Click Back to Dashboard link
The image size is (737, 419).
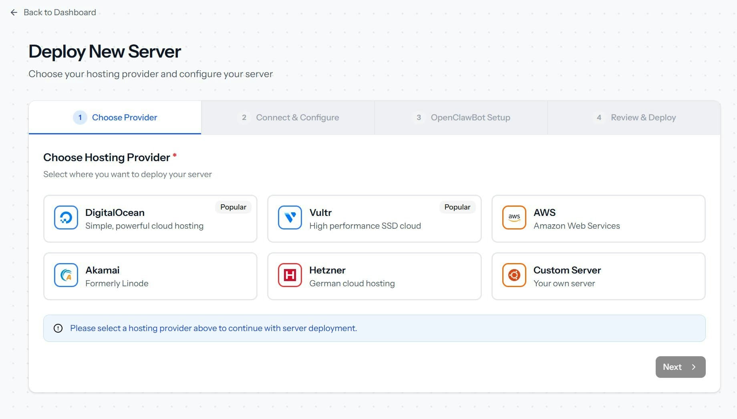[60, 12]
